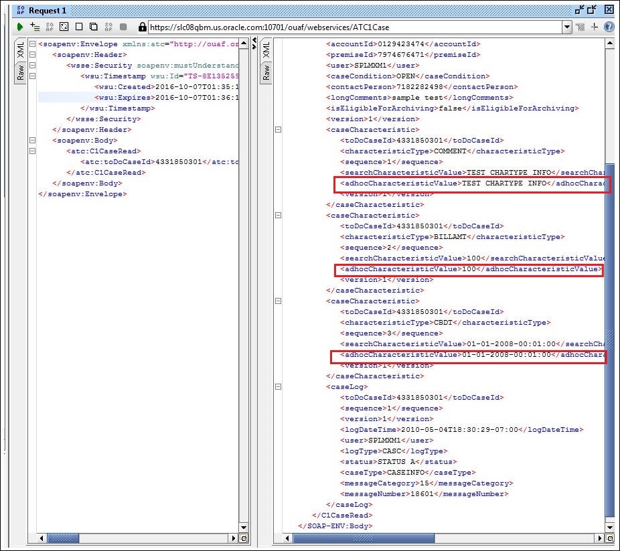Add the request as a MockResponse

click(x=49, y=28)
